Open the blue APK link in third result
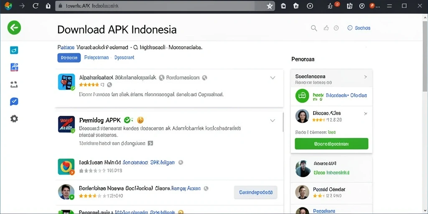Viewport: 428px width, 214px height. (x=149, y=163)
